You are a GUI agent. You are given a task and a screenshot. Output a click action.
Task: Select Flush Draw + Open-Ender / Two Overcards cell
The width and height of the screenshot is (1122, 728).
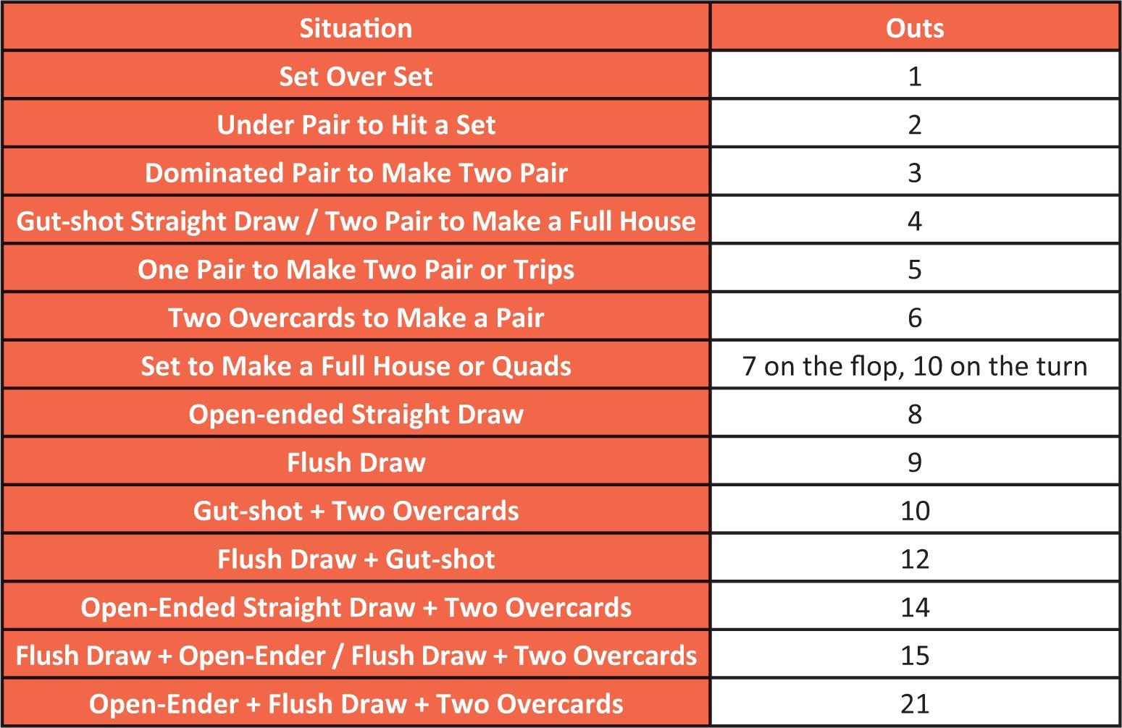tap(356, 656)
